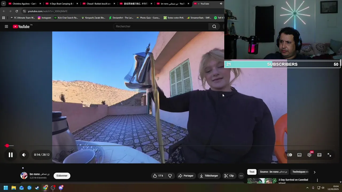View site information icon in address bar
342x192 pixels.
tap(24, 11)
